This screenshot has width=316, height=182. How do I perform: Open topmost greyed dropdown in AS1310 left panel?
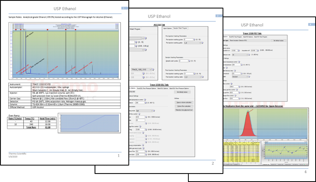(136, 38)
